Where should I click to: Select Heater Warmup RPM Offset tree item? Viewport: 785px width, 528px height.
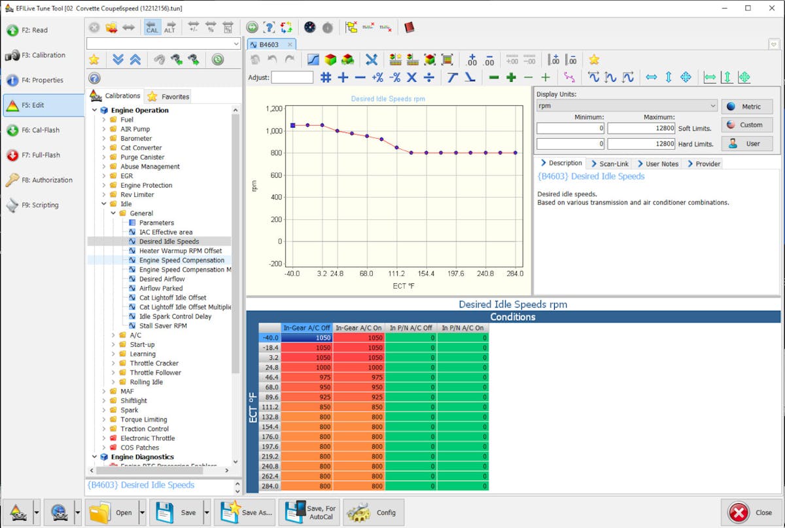click(x=180, y=251)
